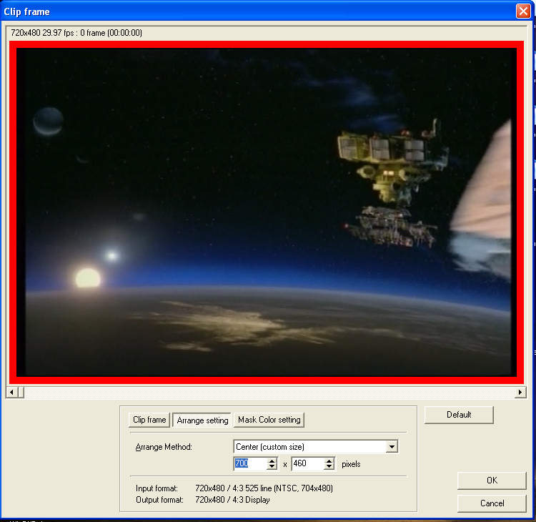Increase height with the up spinner arrow
The image size is (536, 522).
click(329, 461)
